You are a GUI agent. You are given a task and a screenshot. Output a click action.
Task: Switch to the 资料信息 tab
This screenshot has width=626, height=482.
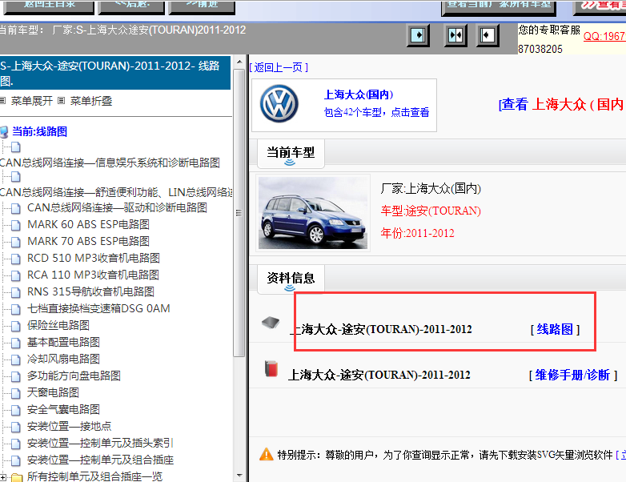click(291, 279)
